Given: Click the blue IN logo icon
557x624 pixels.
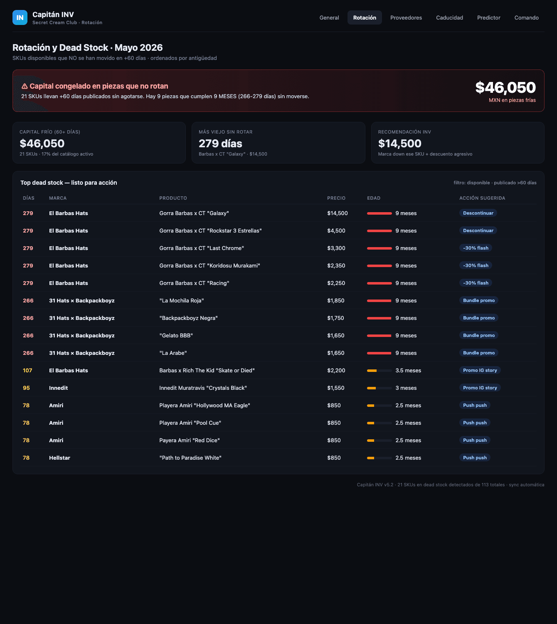Looking at the screenshot, I should coord(20,17).
